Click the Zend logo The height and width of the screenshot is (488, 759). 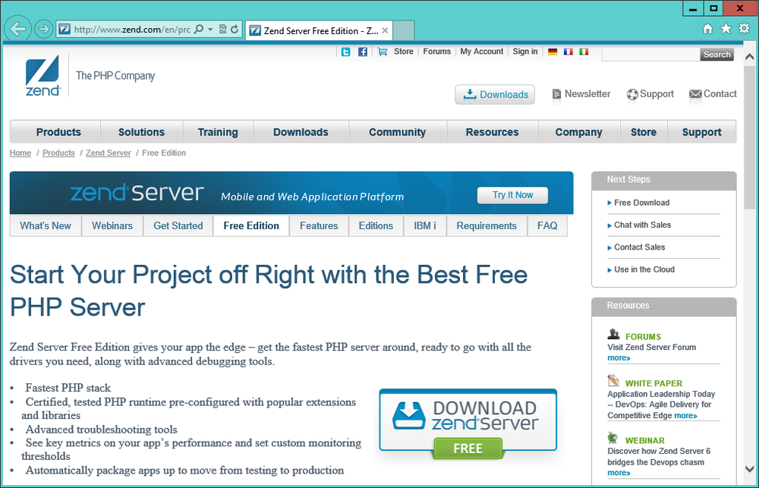43,75
